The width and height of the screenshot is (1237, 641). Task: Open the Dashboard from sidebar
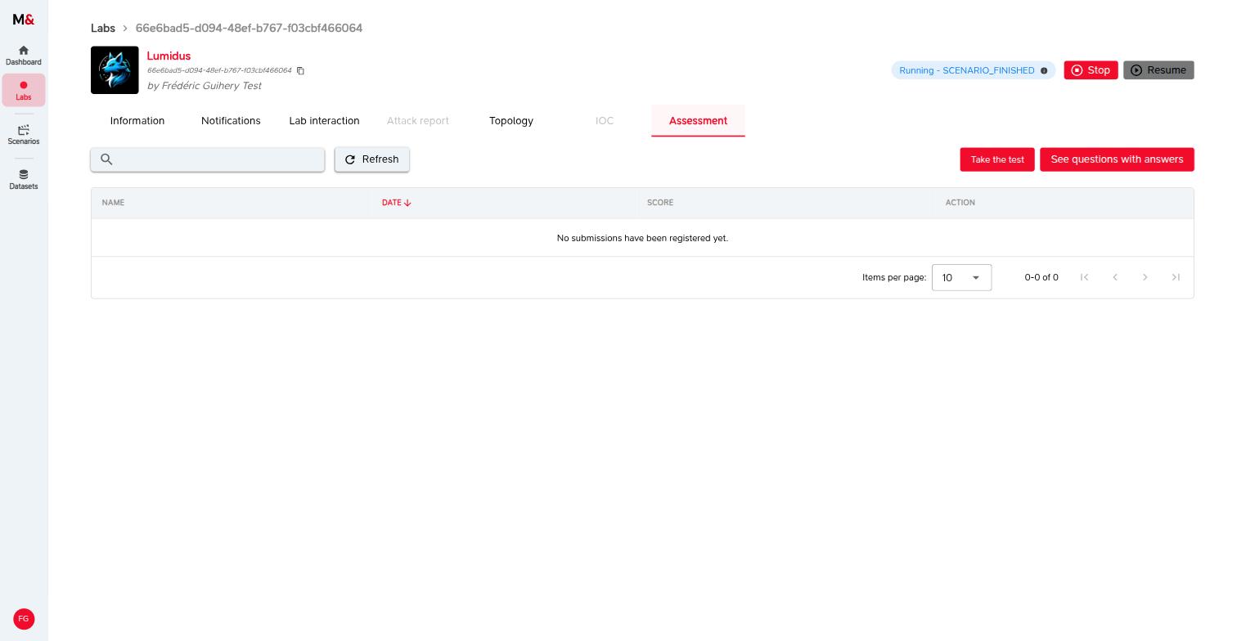pyautogui.click(x=23, y=56)
